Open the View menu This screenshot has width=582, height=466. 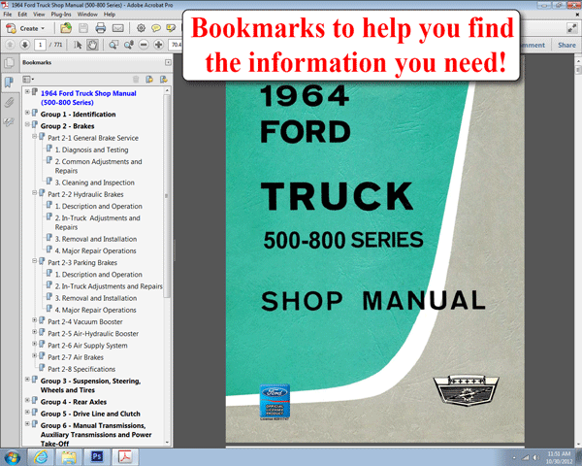click(39, 15)
